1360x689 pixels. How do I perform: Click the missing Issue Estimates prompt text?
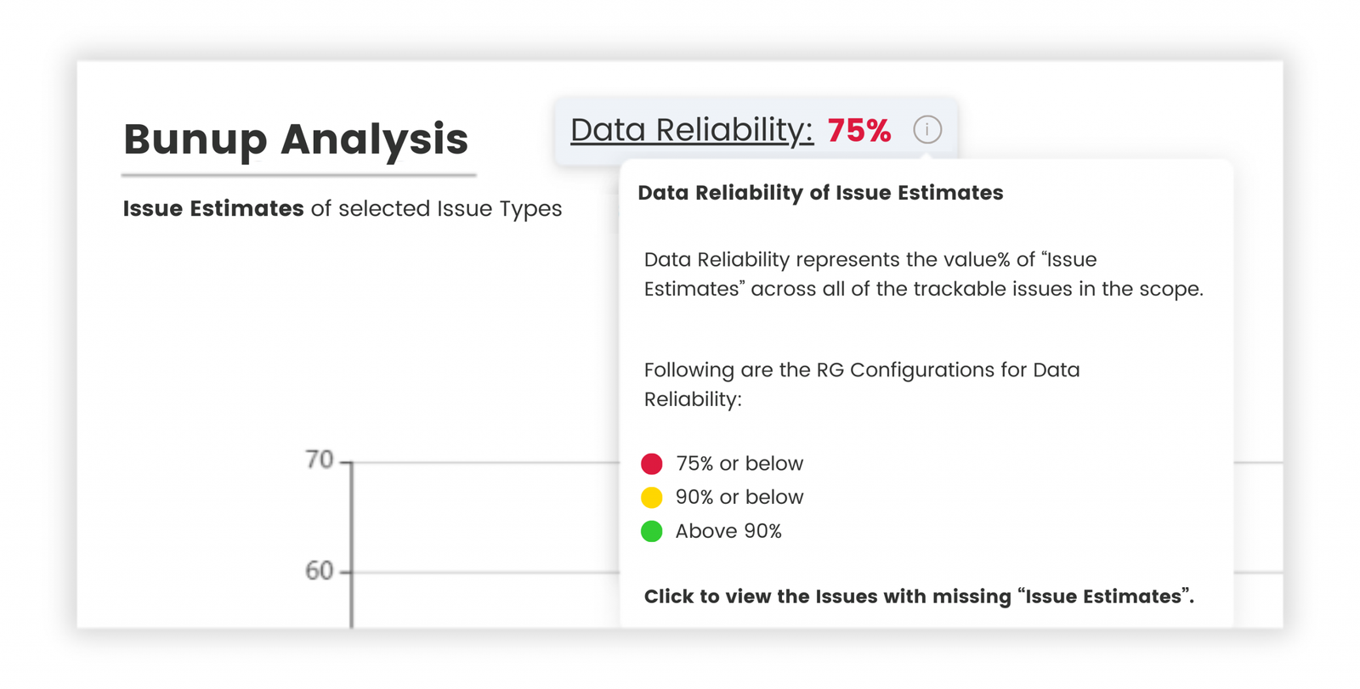click(918, 596)
